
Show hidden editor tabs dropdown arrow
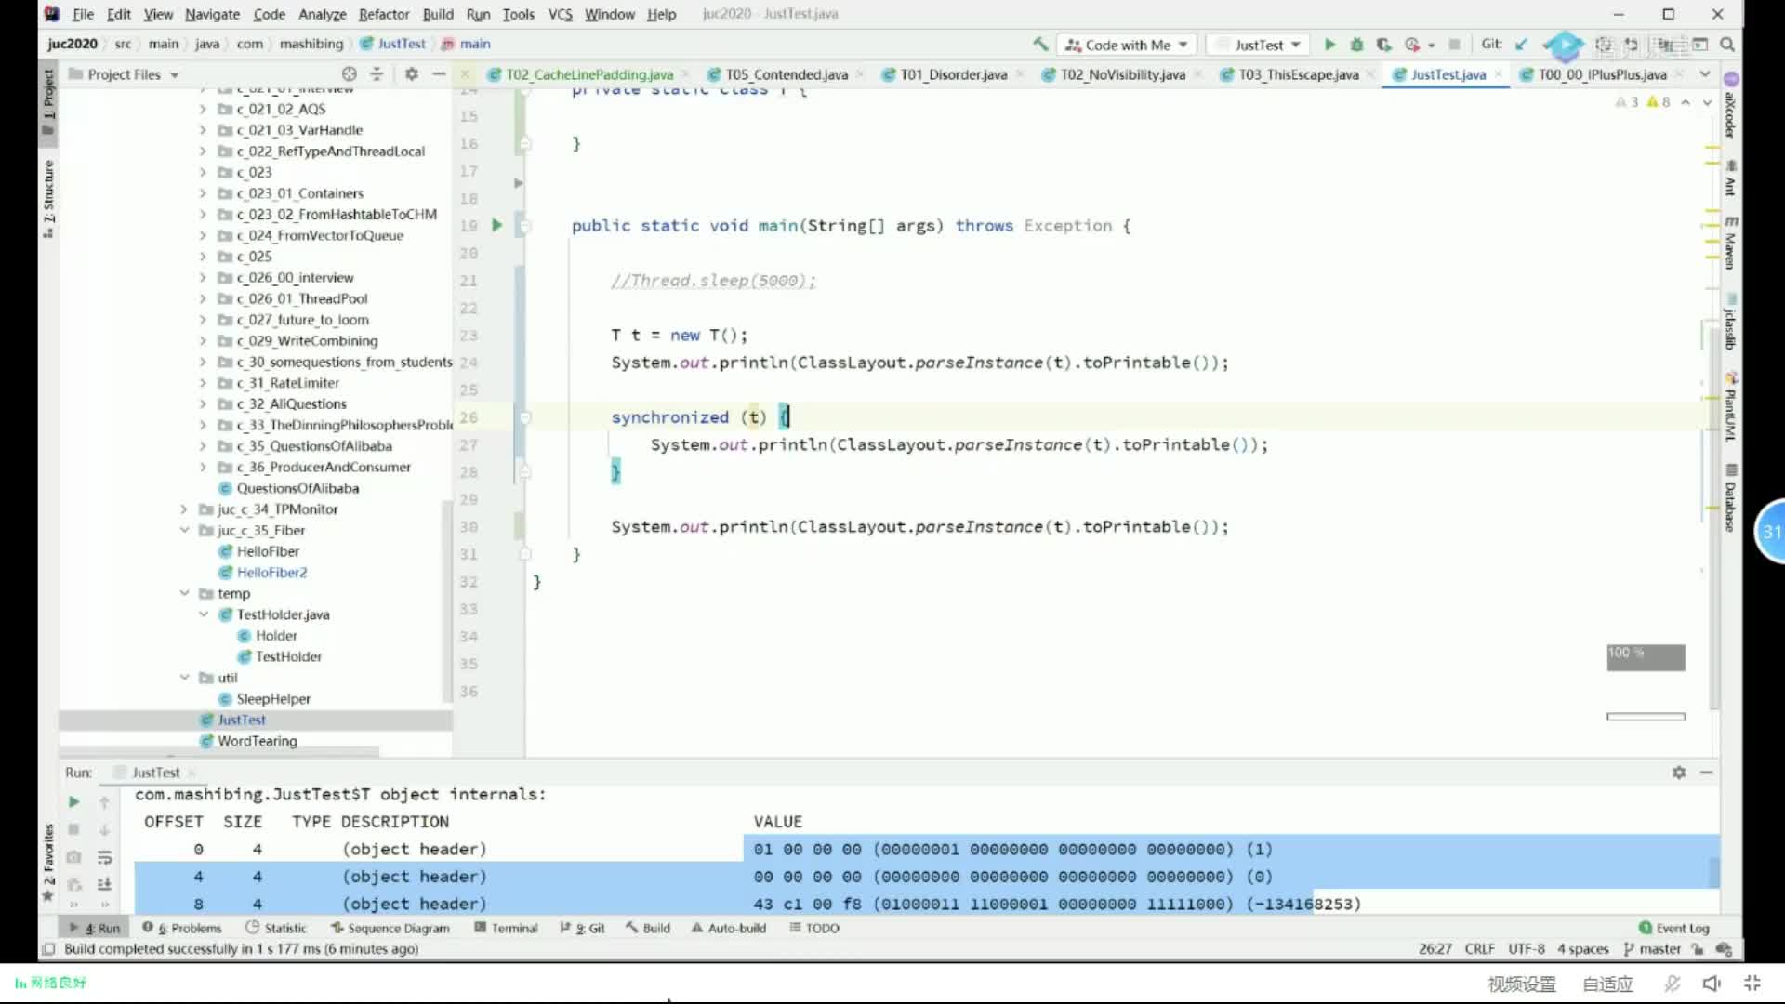point(1704,74)
